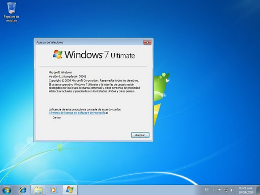Click the 'La licencia de este producto' sentence

click(x=85, y=109)
